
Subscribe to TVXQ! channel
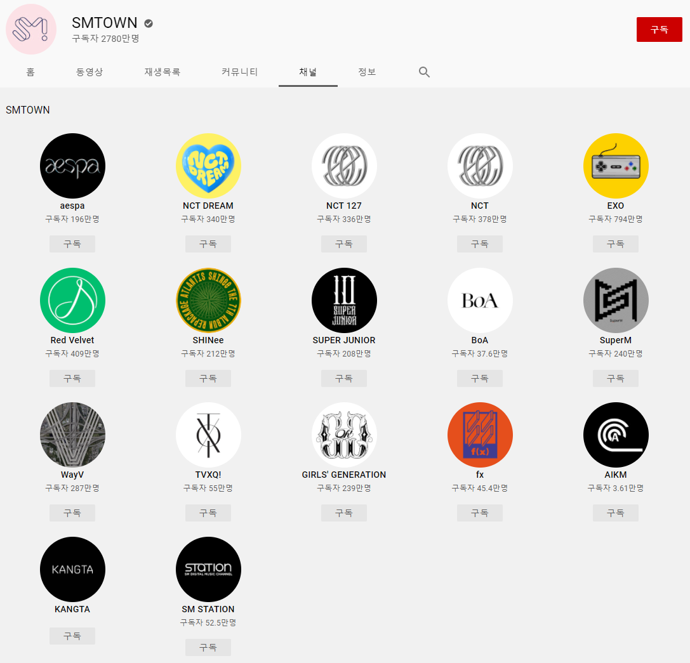click(x=208, y=513)
